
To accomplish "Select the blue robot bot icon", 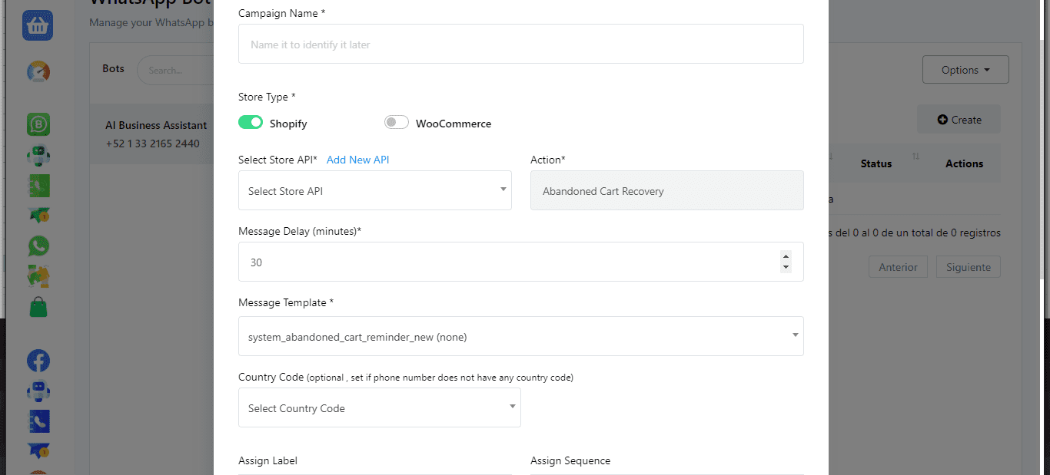I will pyautogui.click(x=38, y=391).
